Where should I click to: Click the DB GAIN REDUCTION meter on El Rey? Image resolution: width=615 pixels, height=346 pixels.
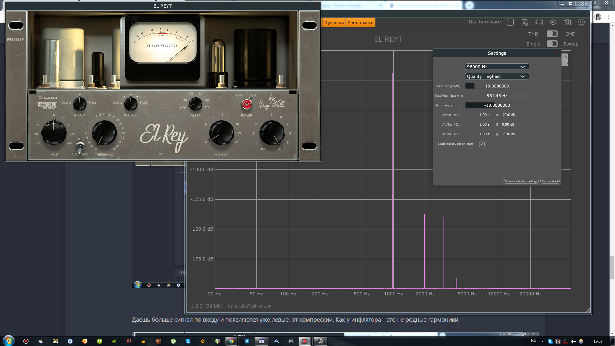[162, 42]
